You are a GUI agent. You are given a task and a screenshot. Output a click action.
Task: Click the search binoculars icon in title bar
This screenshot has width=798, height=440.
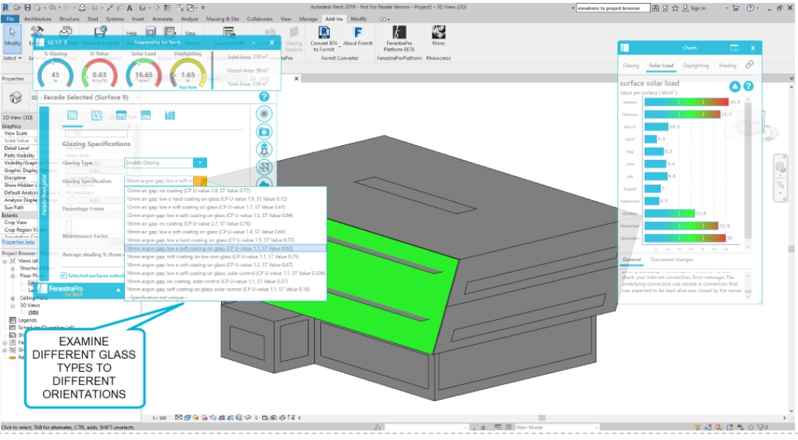656,8
